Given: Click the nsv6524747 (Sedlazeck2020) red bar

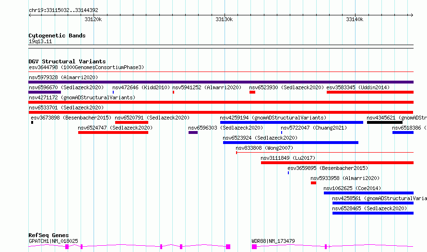Looking at the screenshot, I should pos(113,132).
